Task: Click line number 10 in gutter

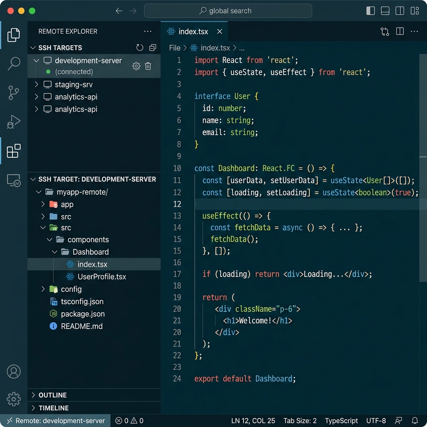Action: [x=177, y=168]
